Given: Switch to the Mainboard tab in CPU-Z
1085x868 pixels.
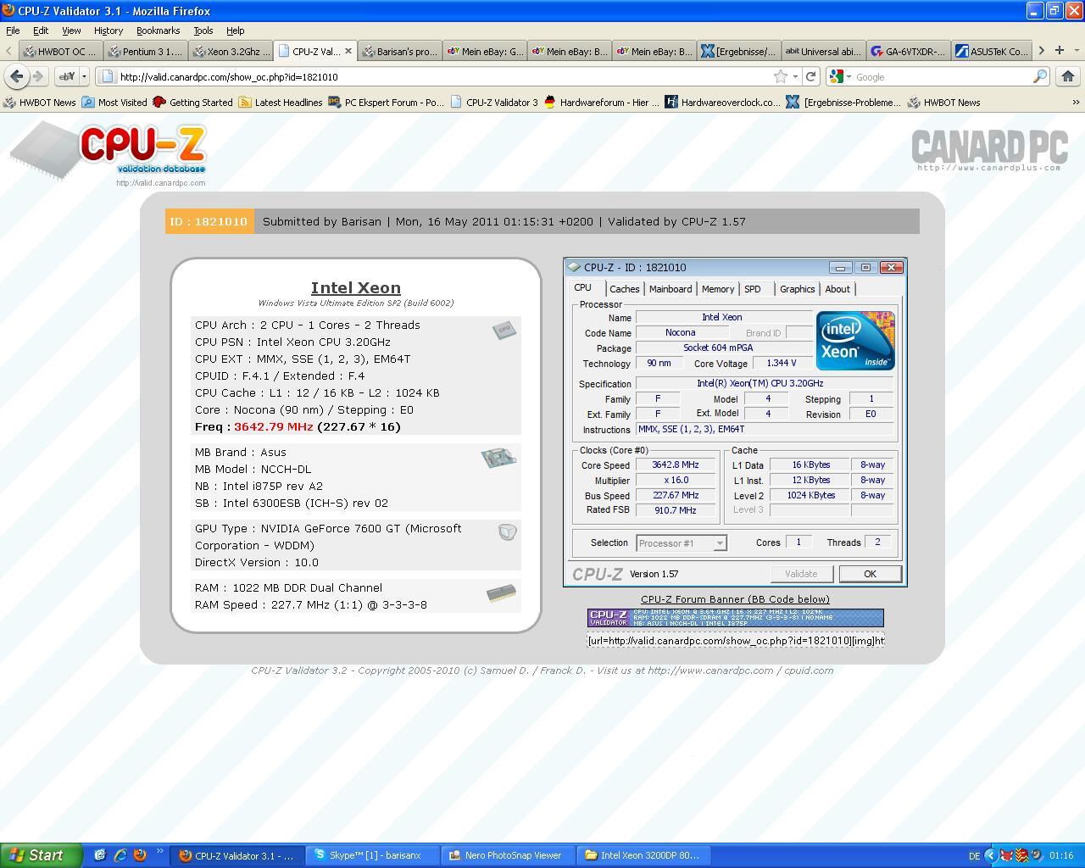Looking at the screenshot, I should coord(670,289).
